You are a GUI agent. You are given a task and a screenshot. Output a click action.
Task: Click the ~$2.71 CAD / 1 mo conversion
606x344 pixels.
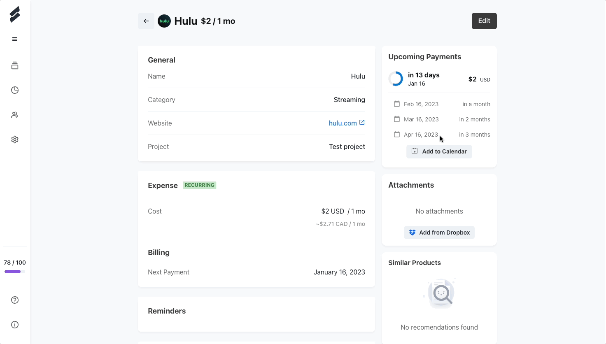(x=340, y=224)
